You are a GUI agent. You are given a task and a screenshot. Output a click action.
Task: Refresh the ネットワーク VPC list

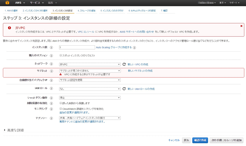coord(124,64)
